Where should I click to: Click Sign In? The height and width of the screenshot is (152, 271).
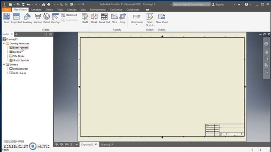pyautogui.click(x=218, y=5)
